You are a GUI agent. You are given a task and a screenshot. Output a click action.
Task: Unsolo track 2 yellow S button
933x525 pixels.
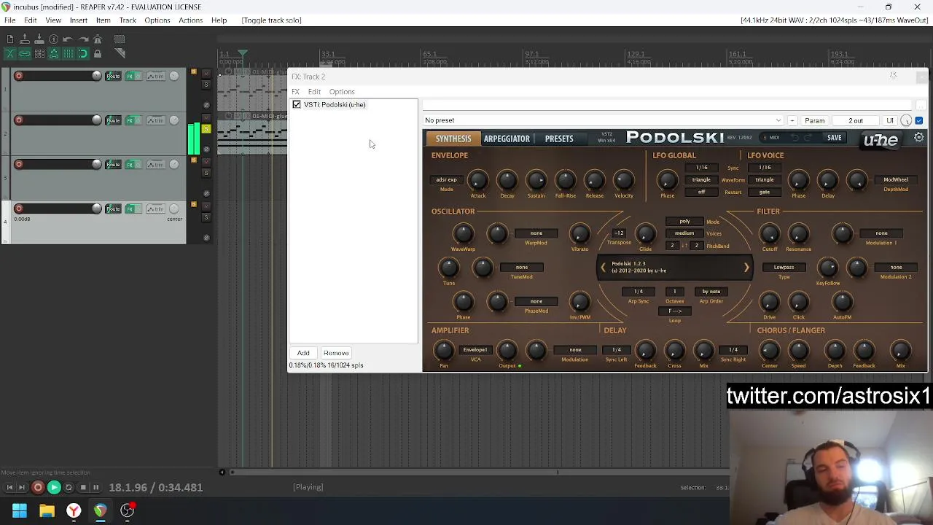(x=206, y=129)
